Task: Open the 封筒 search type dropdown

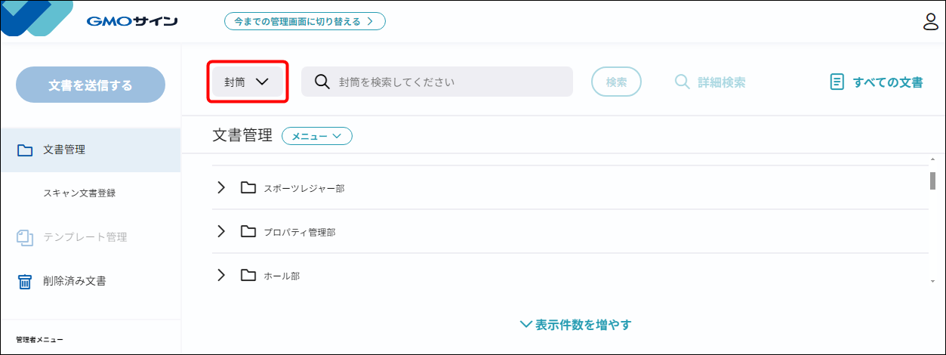Action: [248, 82]
